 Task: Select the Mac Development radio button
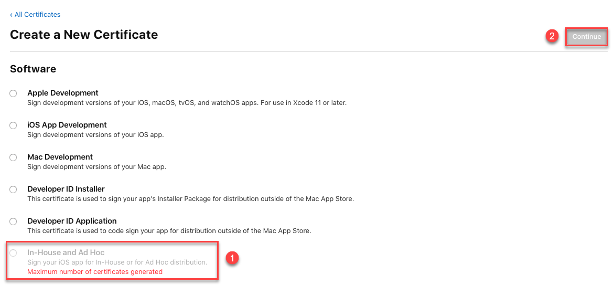(x=13, y=157)
